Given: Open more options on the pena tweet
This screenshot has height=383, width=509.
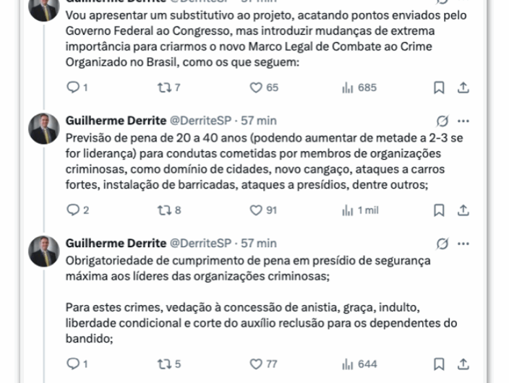Looking at the screenshot, I should point(463,121).
